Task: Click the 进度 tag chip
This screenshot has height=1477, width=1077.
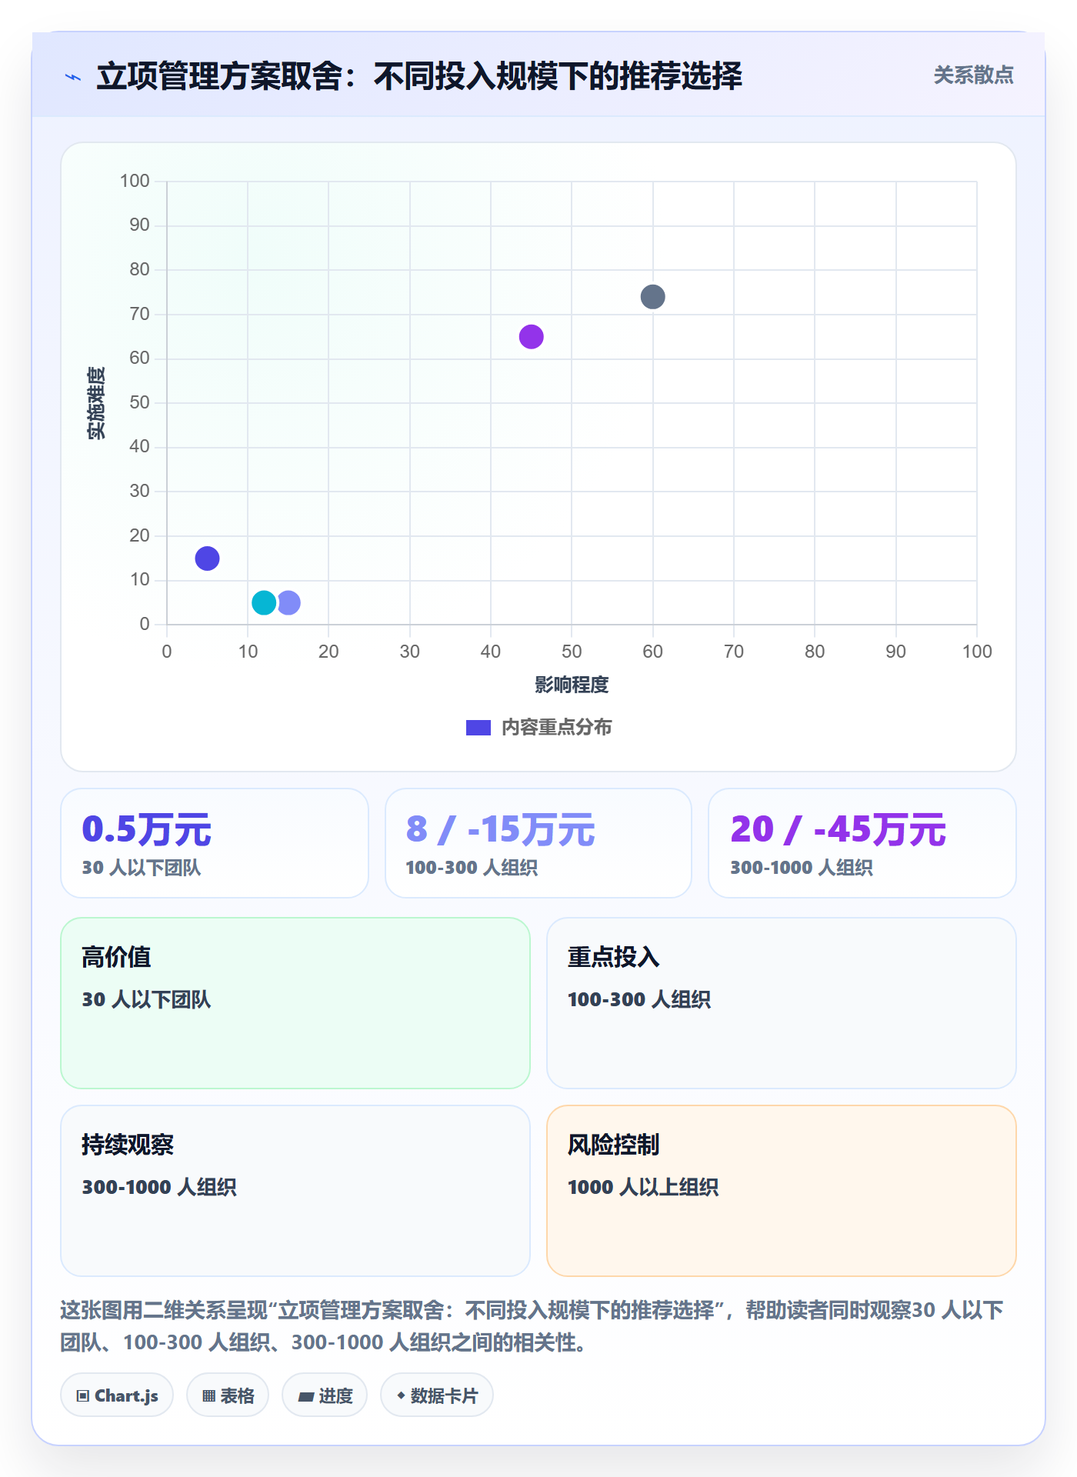Action: tap(325, 1395)
